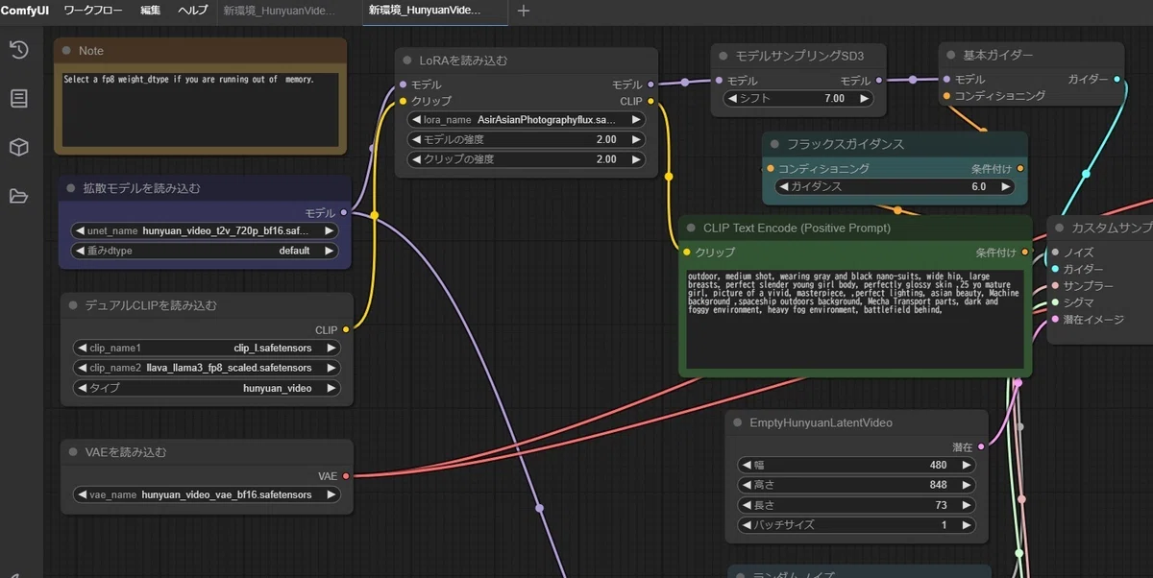The width and height of the screenshot is (1153, 578).
Task: Increase シフト value with right arrow
Action: point(864,99)
